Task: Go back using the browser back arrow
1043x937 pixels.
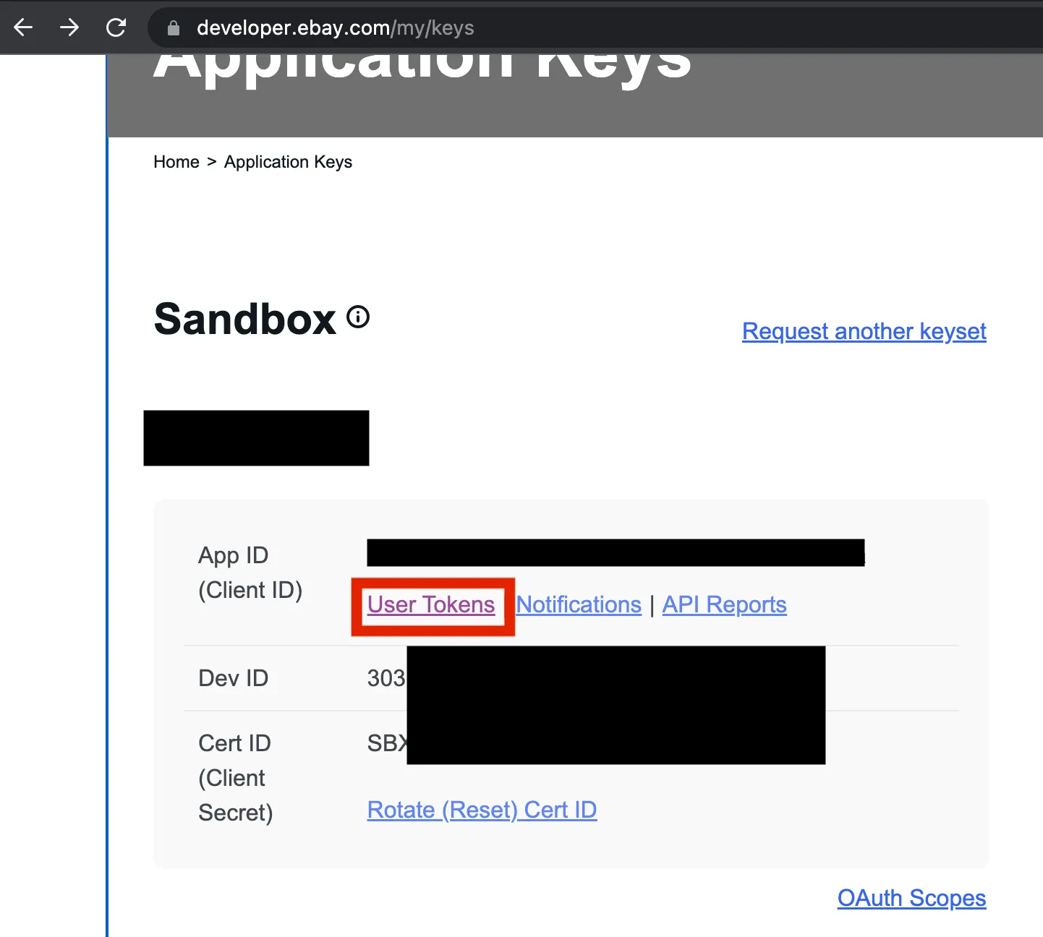Action: tap(23, 27)
